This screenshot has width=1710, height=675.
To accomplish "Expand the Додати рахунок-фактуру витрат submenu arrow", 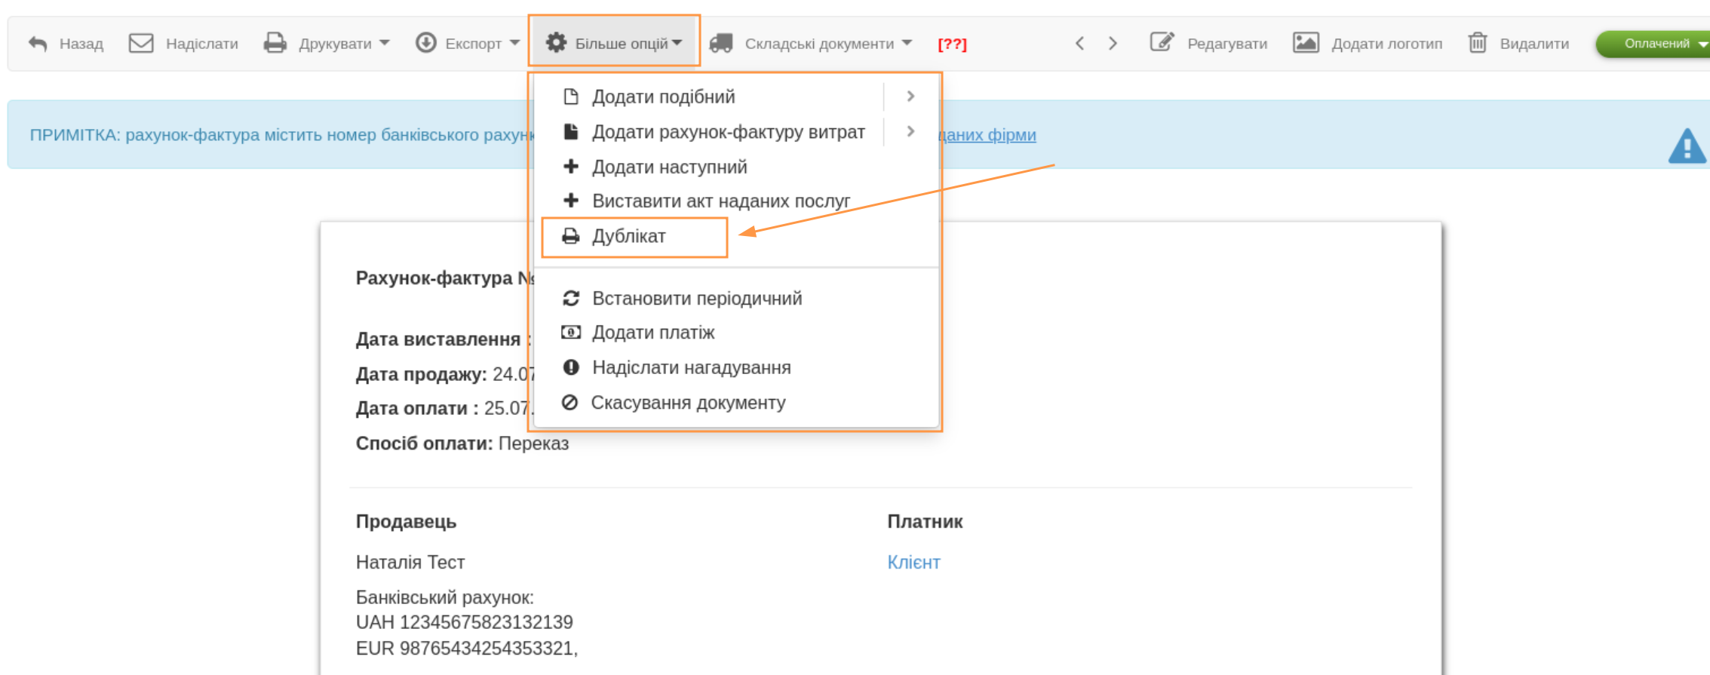I will [910, 131].
